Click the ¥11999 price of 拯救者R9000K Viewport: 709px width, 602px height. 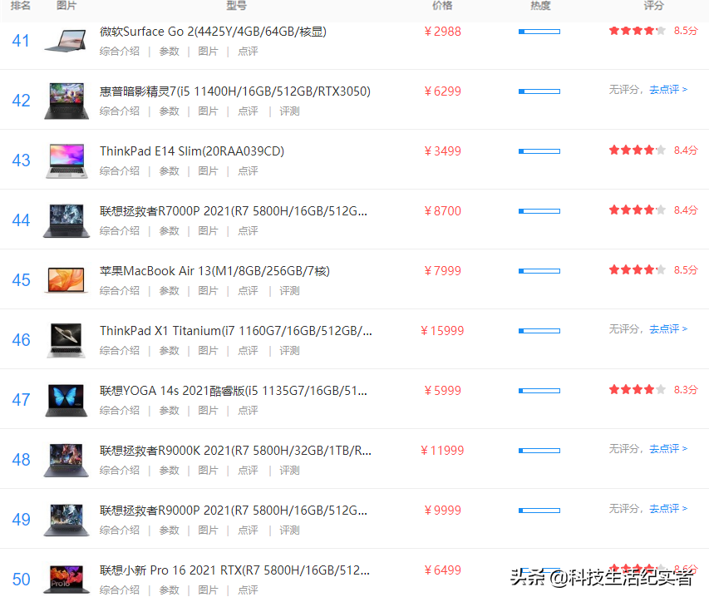tap(442, 451)
